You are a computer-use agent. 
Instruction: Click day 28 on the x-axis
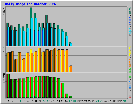tap(113, 101)
